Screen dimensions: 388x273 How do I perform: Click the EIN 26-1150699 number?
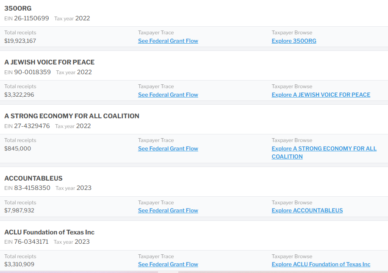click(31, 19)
